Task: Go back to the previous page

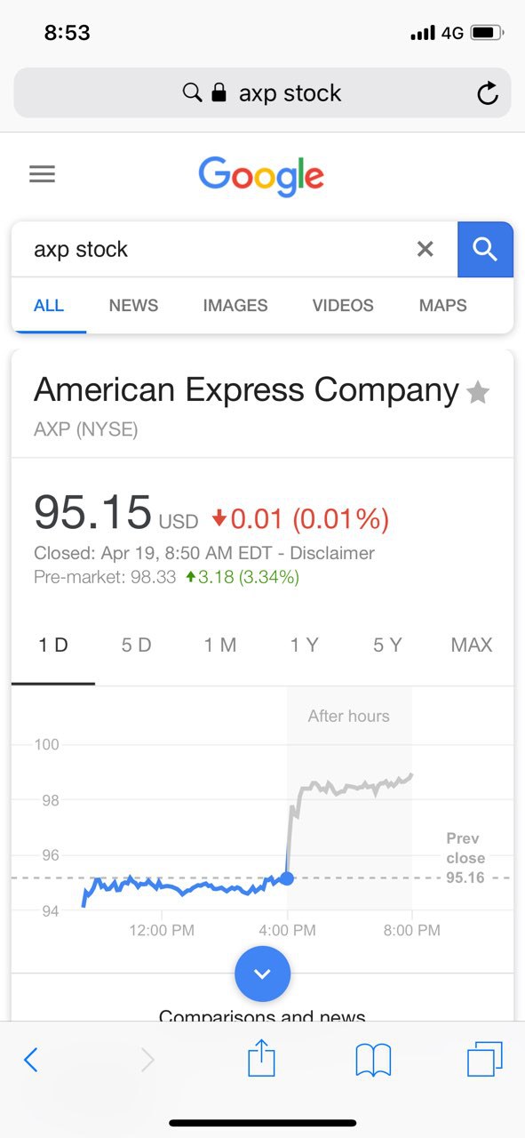Action: tap(31, 1059)
